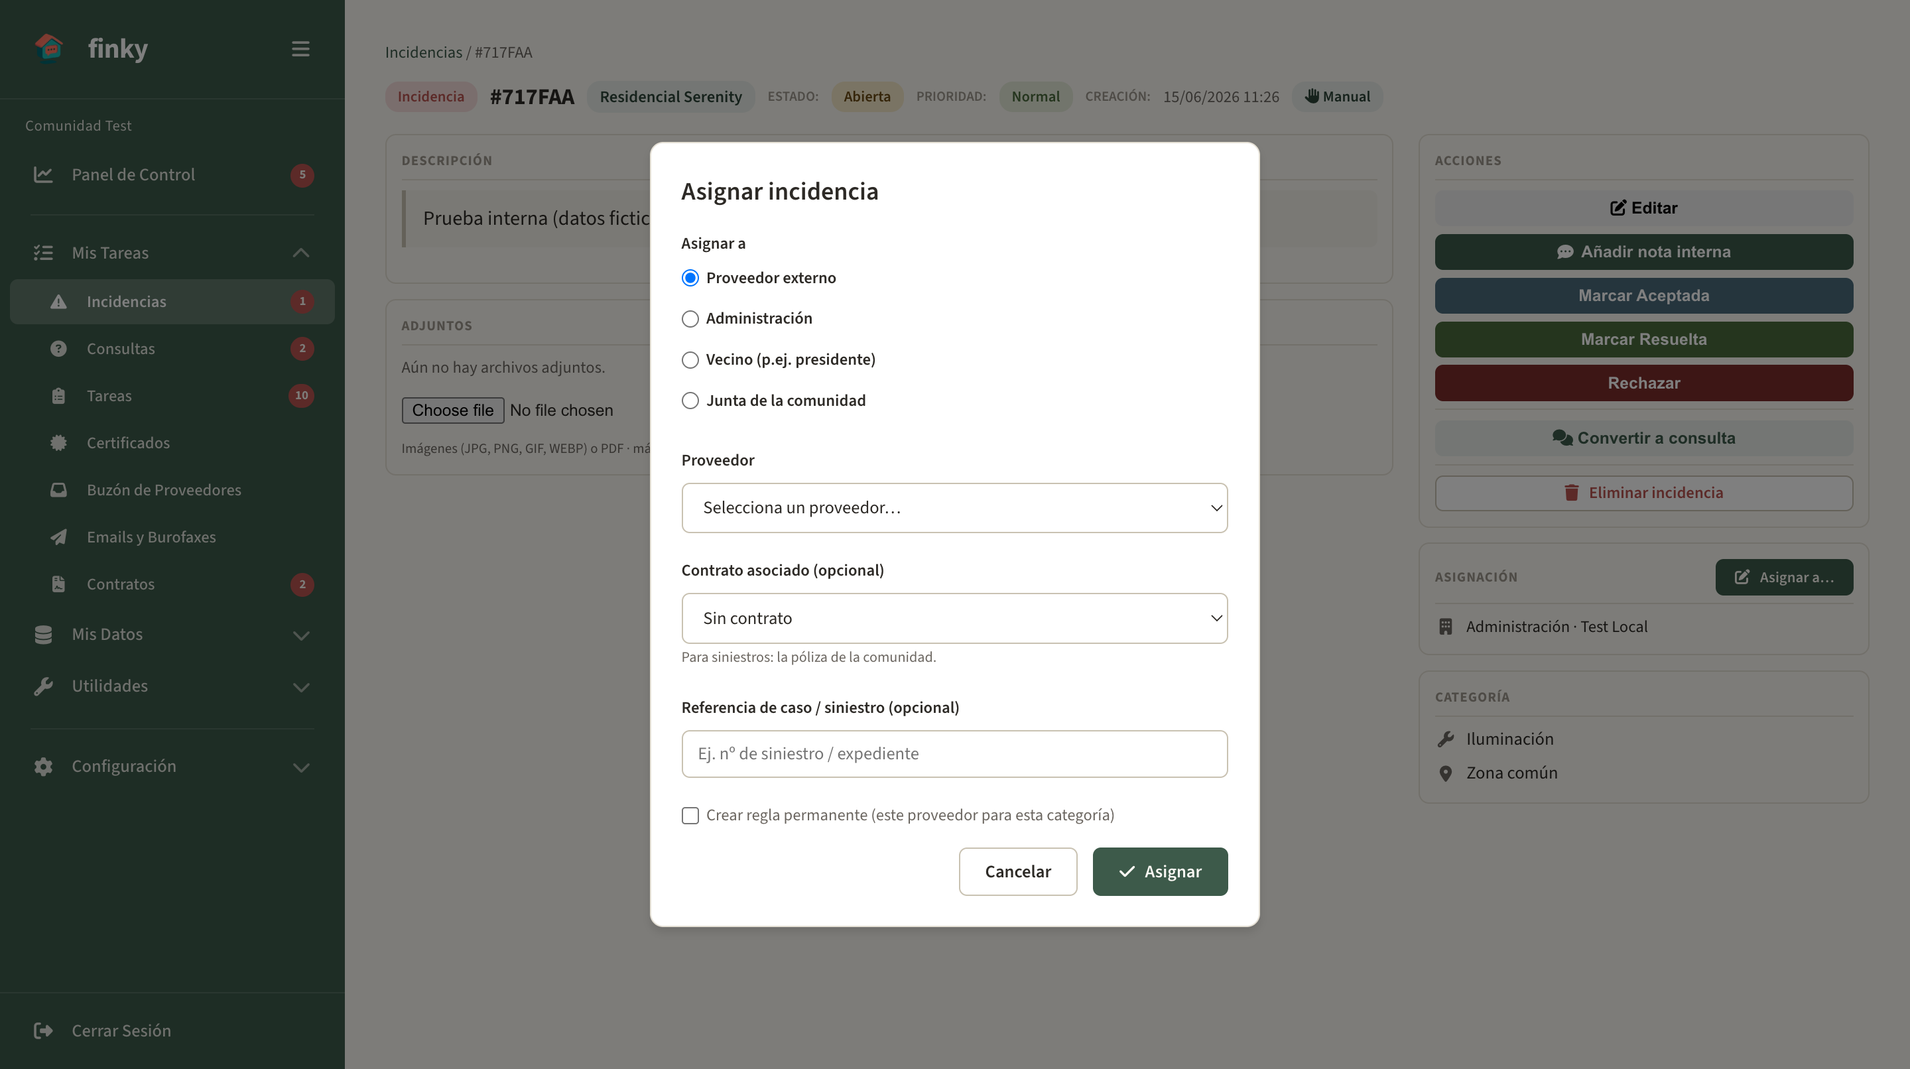Click the edit icon on Asignar a… button
The image size is (1910, 1069).
pos(1742,578)
